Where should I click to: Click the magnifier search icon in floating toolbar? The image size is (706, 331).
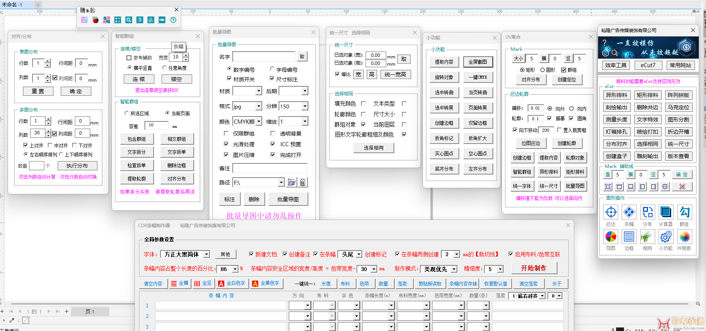click(129, 20)
